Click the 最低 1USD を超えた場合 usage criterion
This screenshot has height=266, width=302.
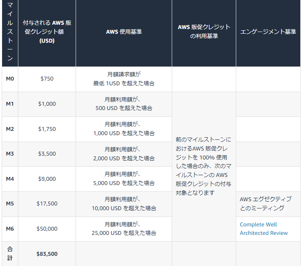tap(124, 84)
